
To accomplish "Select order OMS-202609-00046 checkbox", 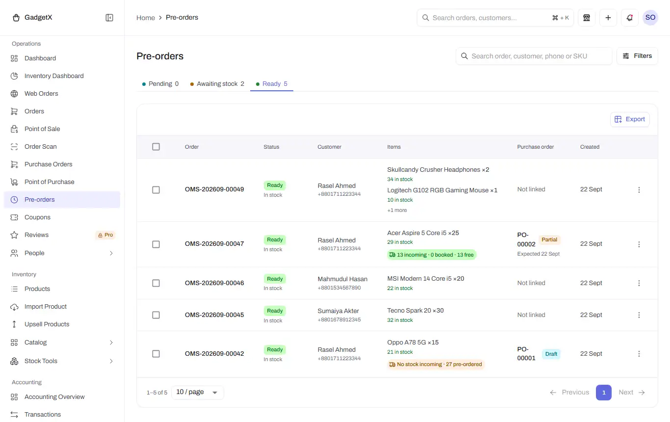I will point(156,283).
